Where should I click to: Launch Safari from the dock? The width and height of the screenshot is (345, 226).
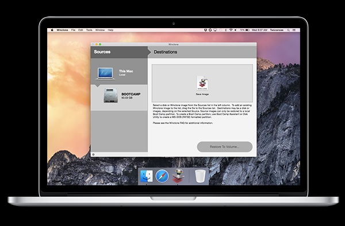click(162, 176)
